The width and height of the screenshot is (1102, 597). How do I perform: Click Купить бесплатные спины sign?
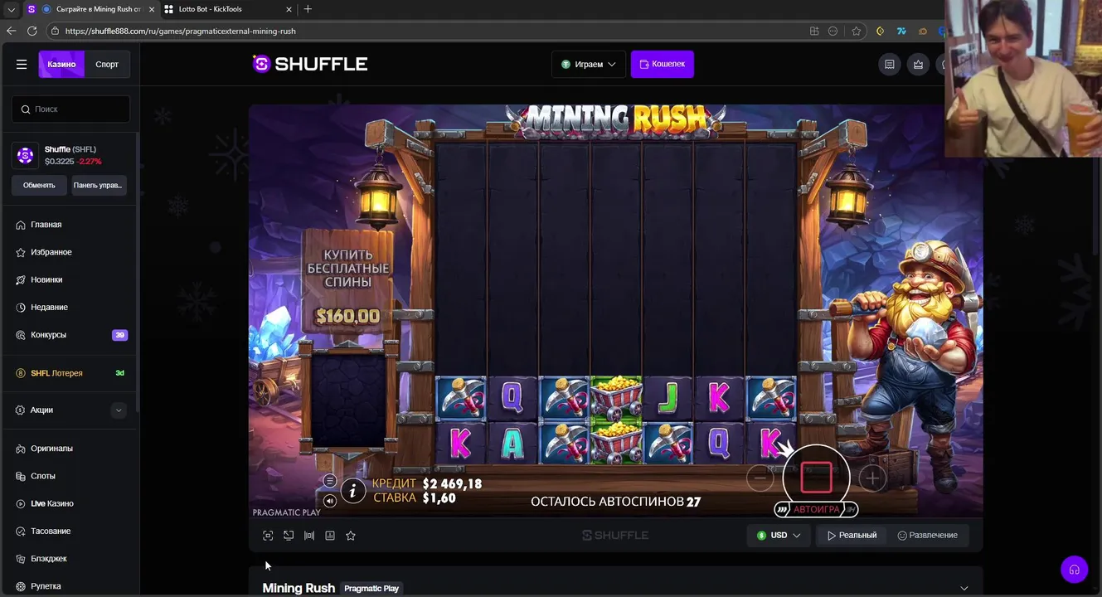pyautogui.click(x=347, y=280)
